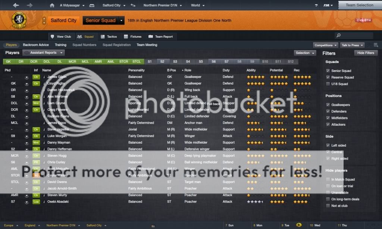The image size is (382, 229).
Task: Toggle the Left sided checkbox
Action: 328,145
